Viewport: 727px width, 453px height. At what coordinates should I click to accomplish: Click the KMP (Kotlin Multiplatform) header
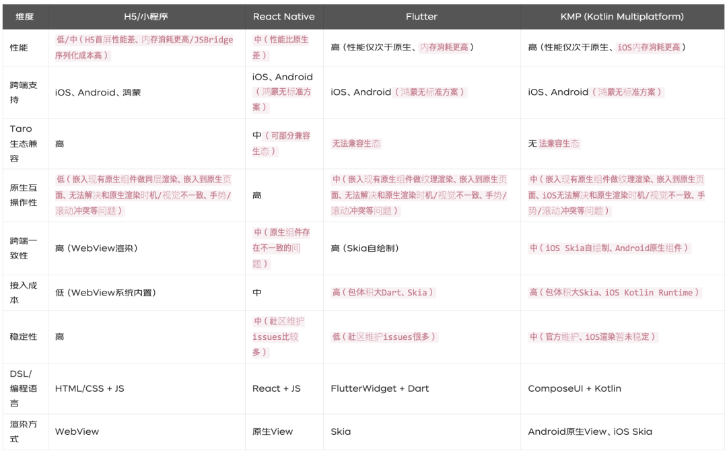(622, 17)
